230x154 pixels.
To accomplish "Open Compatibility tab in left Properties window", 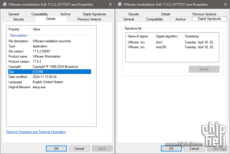I will click(x=39, y=14).
